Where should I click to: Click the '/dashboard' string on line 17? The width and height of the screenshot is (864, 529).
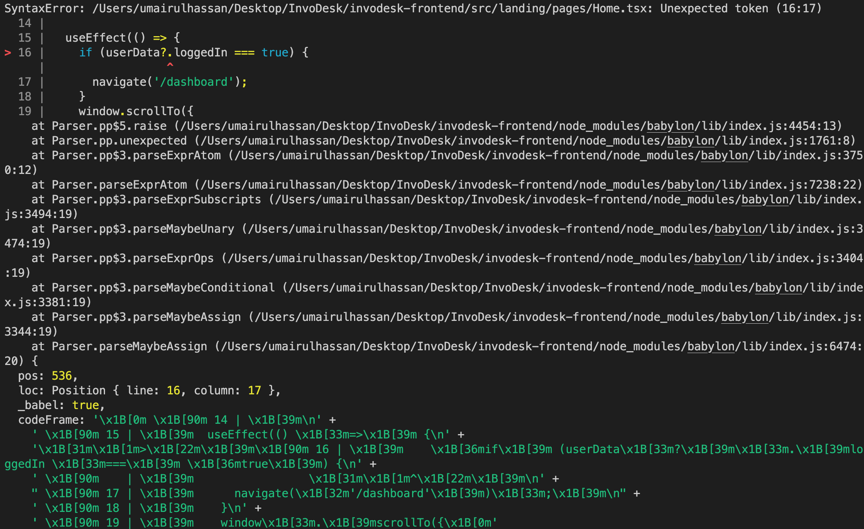click(194, 82)
